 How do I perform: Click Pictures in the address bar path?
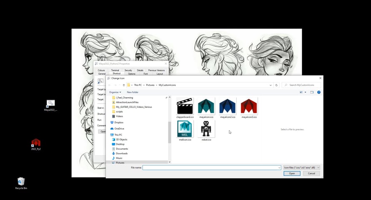point(150,85)
